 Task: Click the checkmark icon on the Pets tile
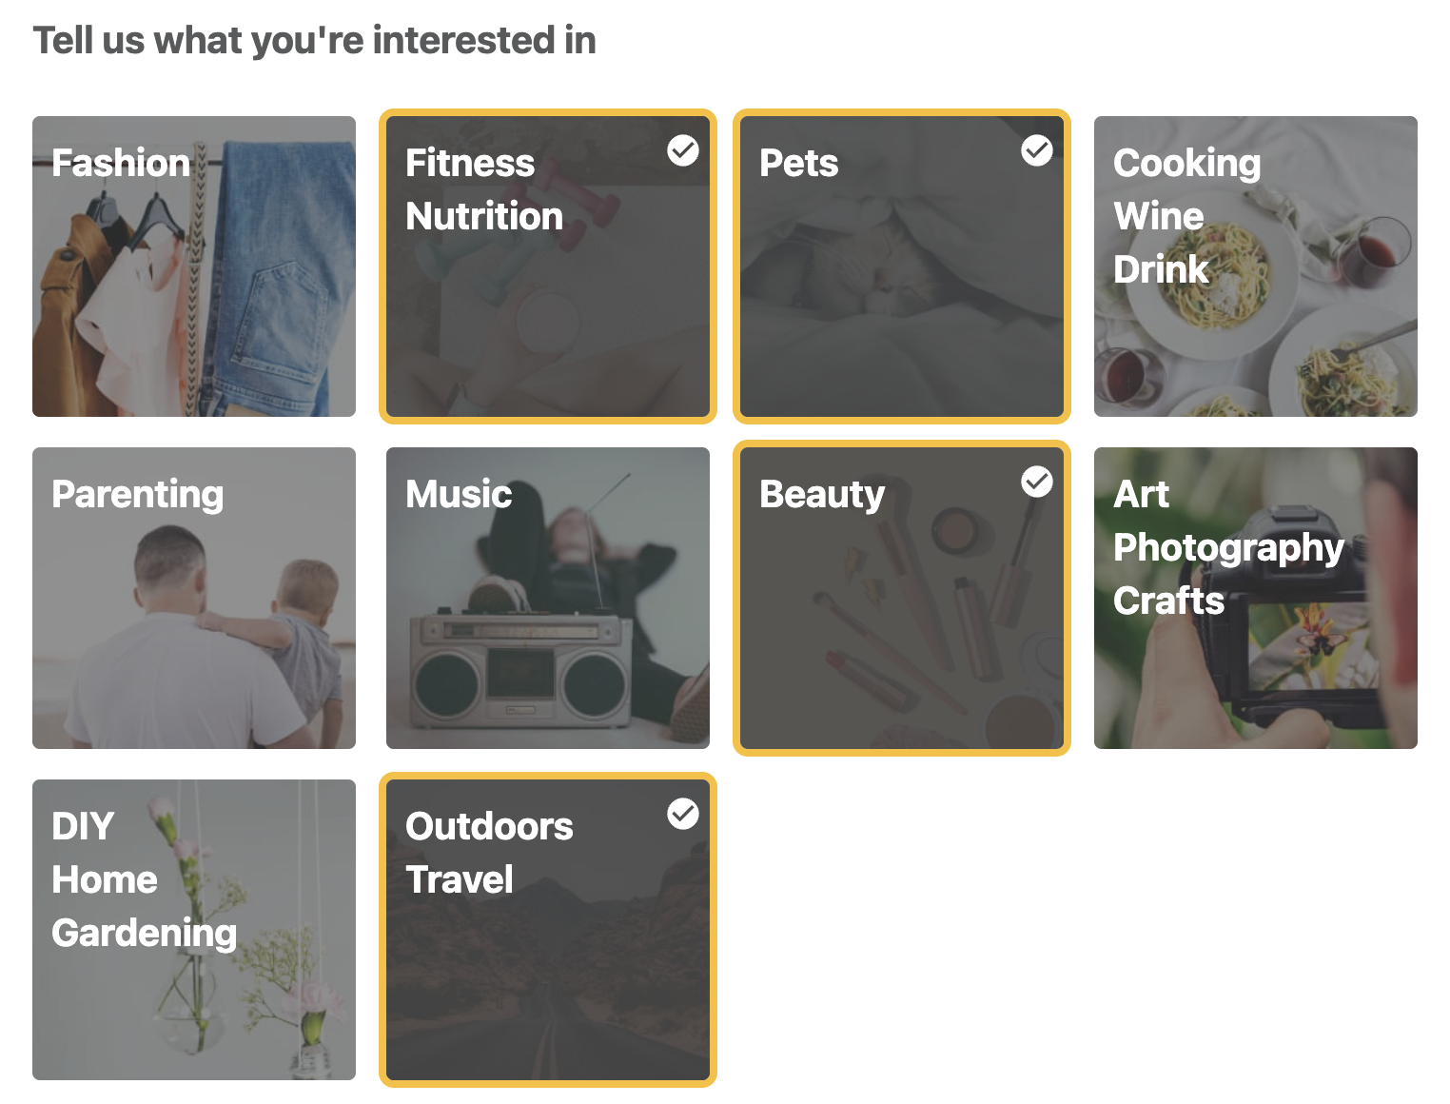pyautogui.click(x=1037, y=150)
